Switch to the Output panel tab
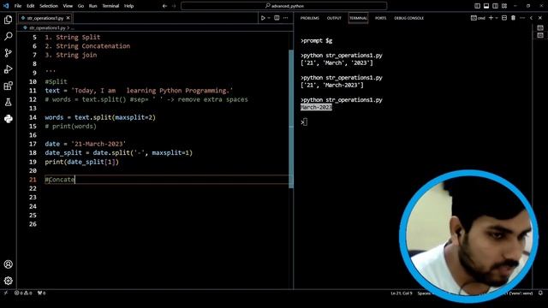Screen dimensions: 548x308 pos(334,18)
